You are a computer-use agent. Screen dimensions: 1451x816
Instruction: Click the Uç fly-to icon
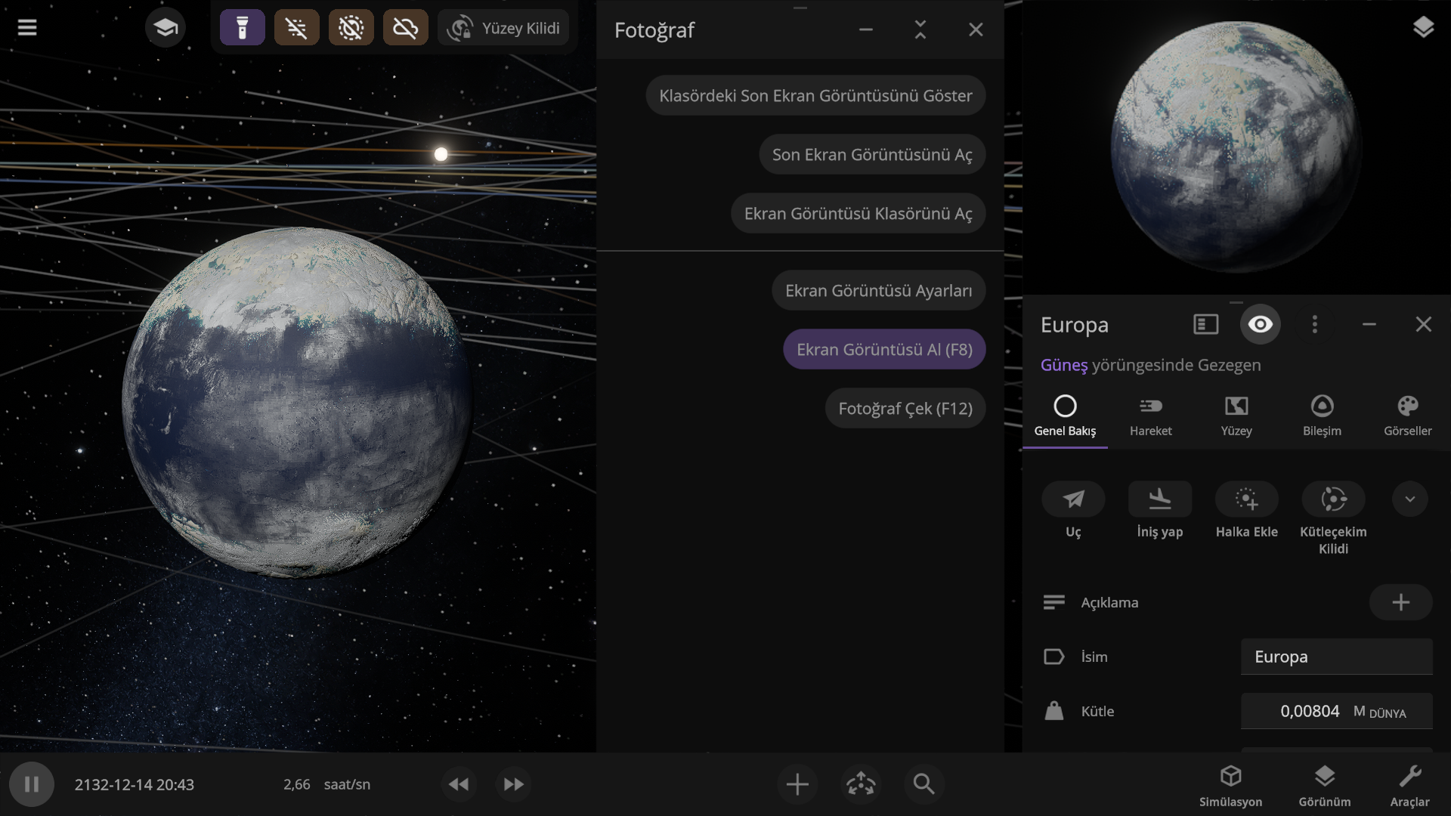(1073, 499)
